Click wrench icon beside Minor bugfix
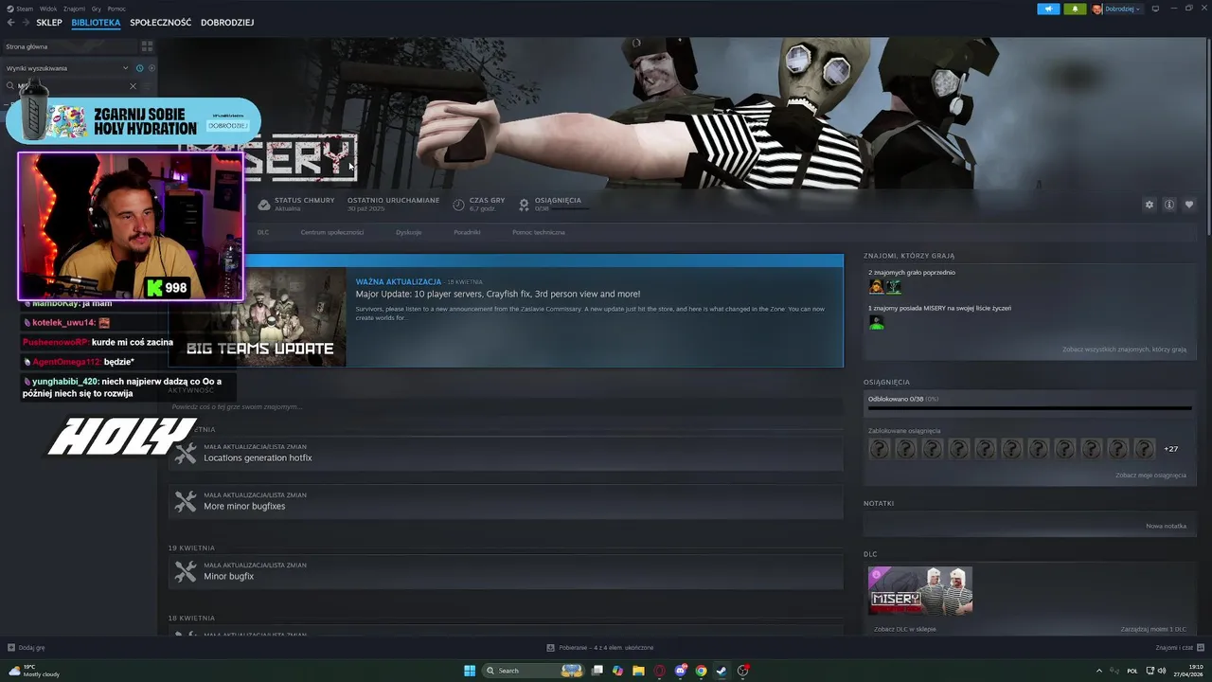The width and height of the screenshot is (1212, 682). (x=186, y=571)
